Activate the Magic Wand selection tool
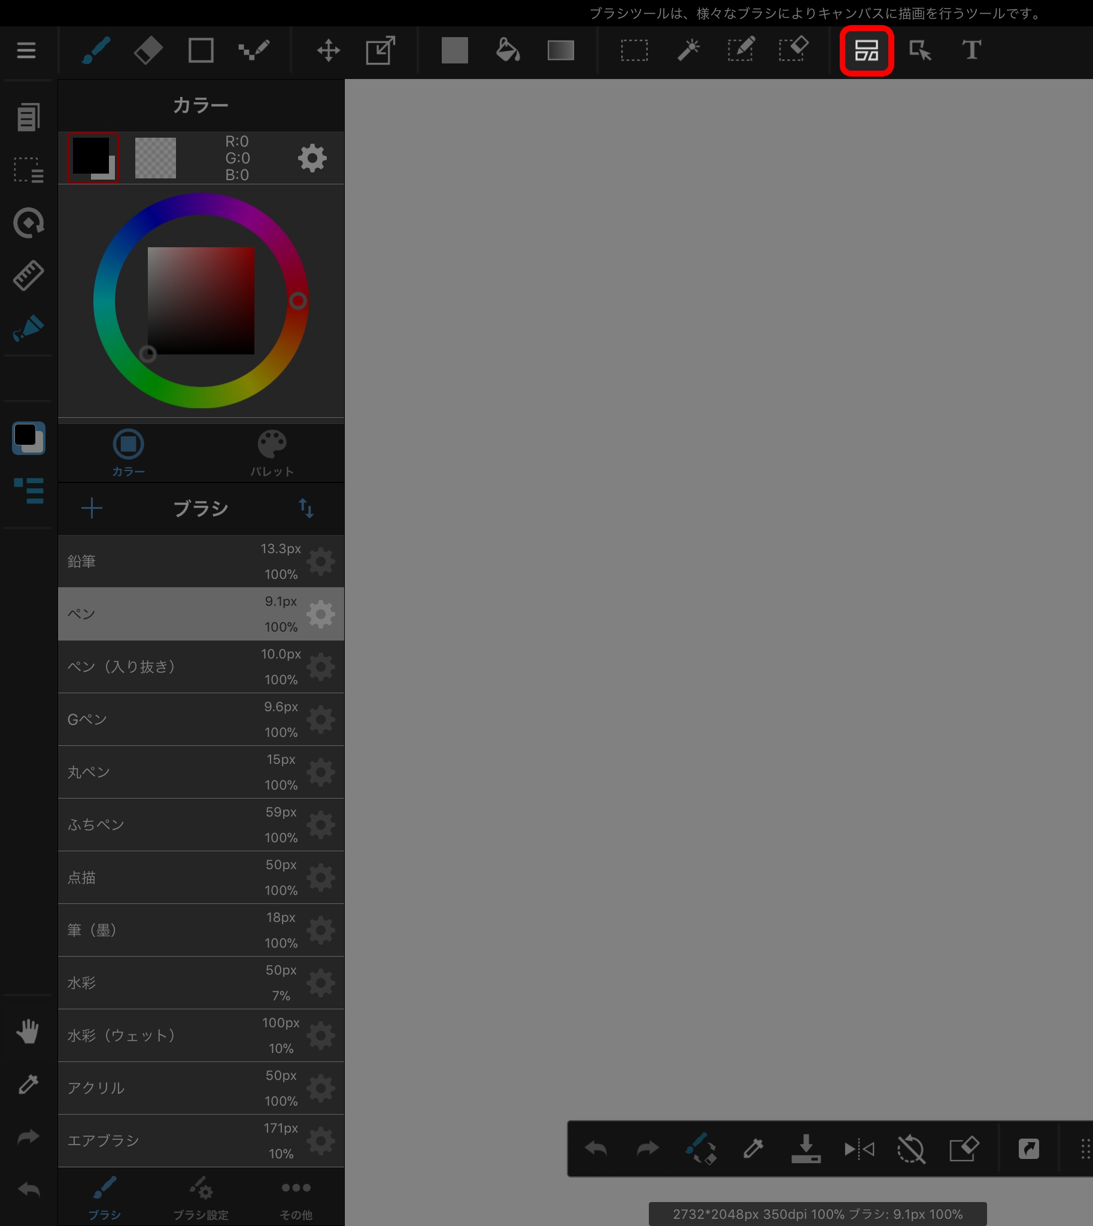Viewport: 1093px width, 1226px height. (688, 50)
